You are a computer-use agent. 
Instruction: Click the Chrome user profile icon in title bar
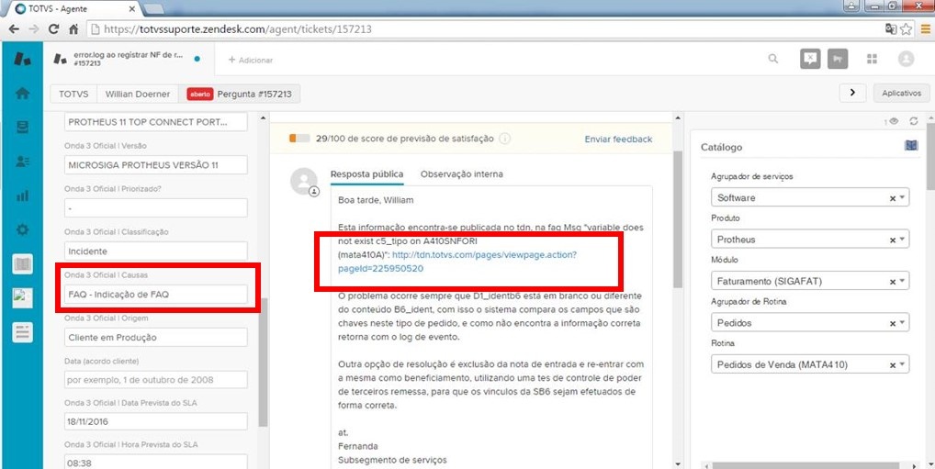pos(851,6)
